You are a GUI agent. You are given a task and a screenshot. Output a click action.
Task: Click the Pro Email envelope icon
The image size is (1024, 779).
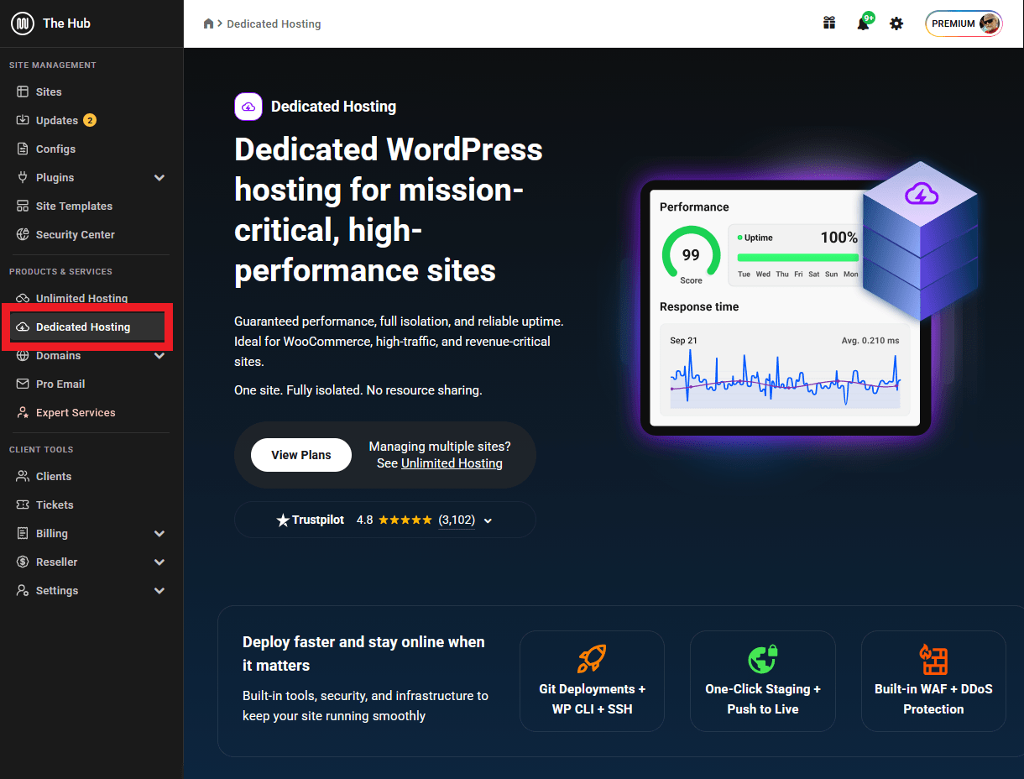[x=23, y=384]
